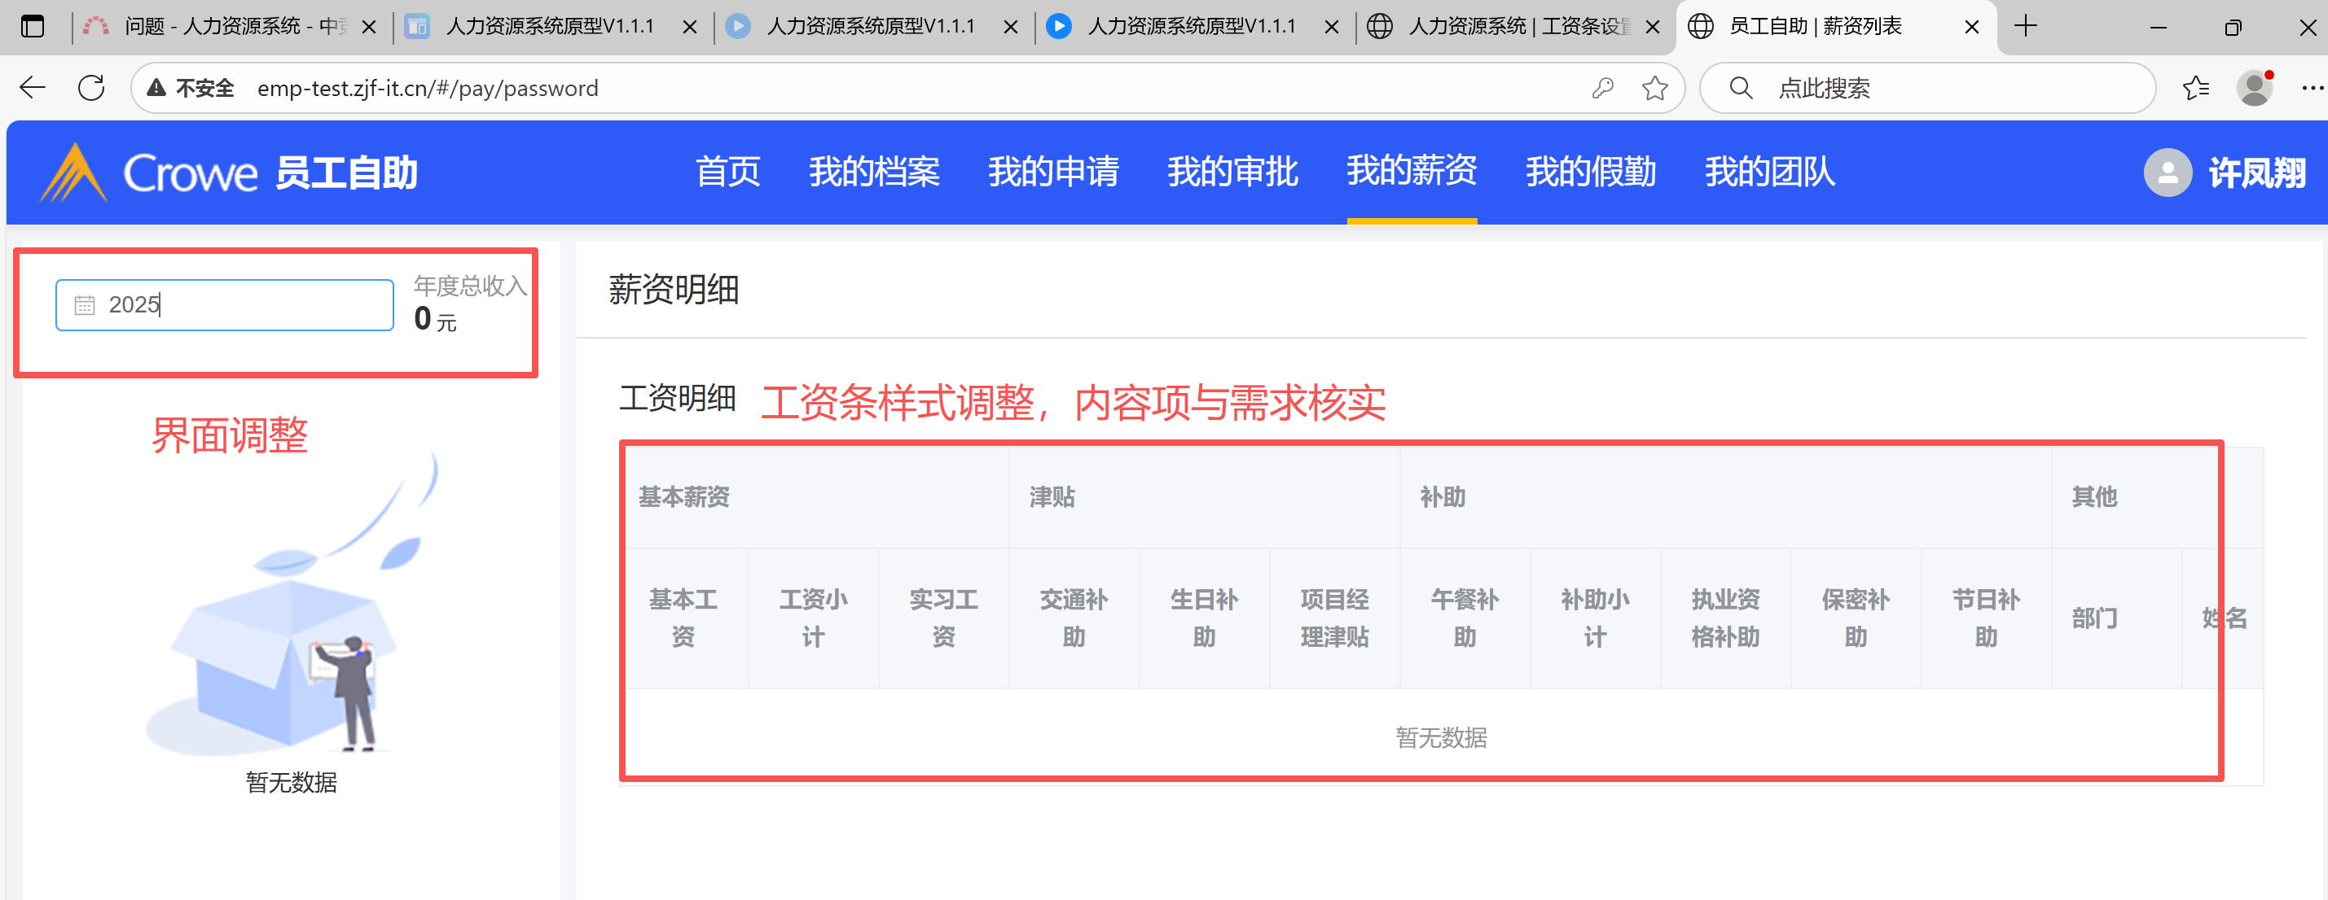2328x900 pixels.
Task: Click the 许凤翔 user avatar icon
Action: click(2168, 172)
